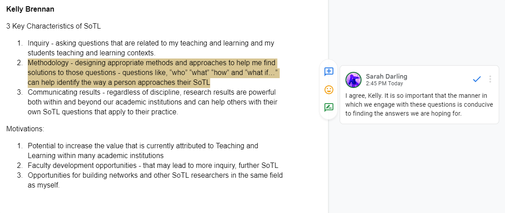Click the word "Methodology" in highlighted text
The image size is (505, 213).
click(48, 63)
